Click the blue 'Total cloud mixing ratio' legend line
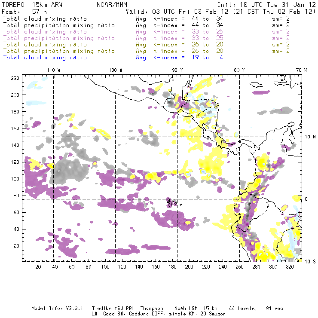 tap(45, 58)
